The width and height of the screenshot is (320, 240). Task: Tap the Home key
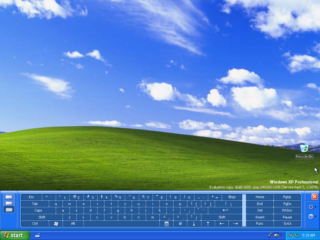pos(260,197)
